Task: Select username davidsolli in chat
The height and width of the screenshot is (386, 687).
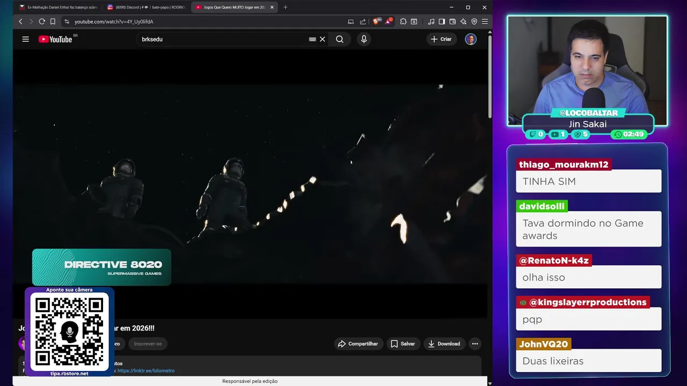Action: [542, 206]
